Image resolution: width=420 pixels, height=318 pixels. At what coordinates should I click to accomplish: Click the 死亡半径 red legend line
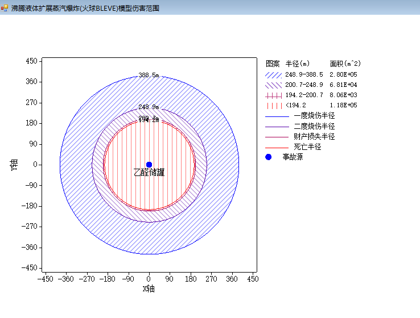(x=277, y=147)
